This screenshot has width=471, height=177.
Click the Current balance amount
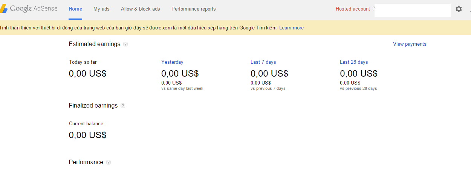pyautogui.click(x=87, y=135)
